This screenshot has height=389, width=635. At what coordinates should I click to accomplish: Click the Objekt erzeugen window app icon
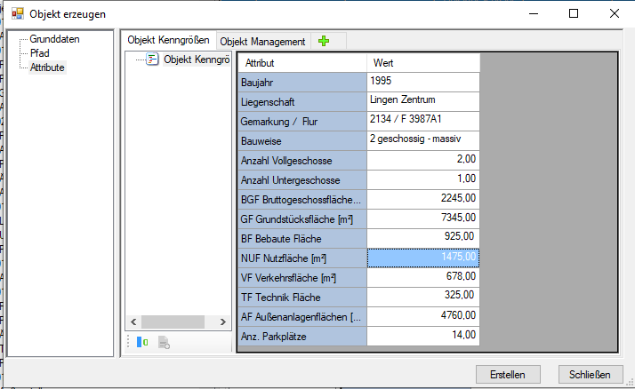[x=18, y=13]
